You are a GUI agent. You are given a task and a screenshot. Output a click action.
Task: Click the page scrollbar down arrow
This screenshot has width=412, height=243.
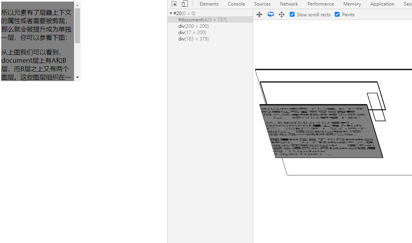(x=77, y=77)
